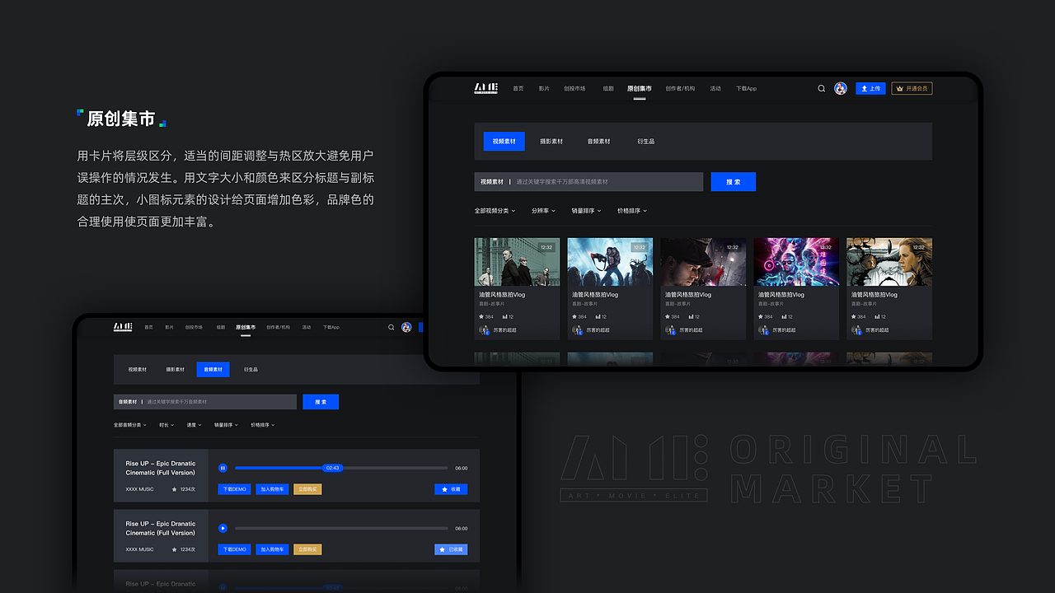Click 立即购买 on the playing track
The image size is (1055, 593).
pyautogui.click(x=307, y=489)
